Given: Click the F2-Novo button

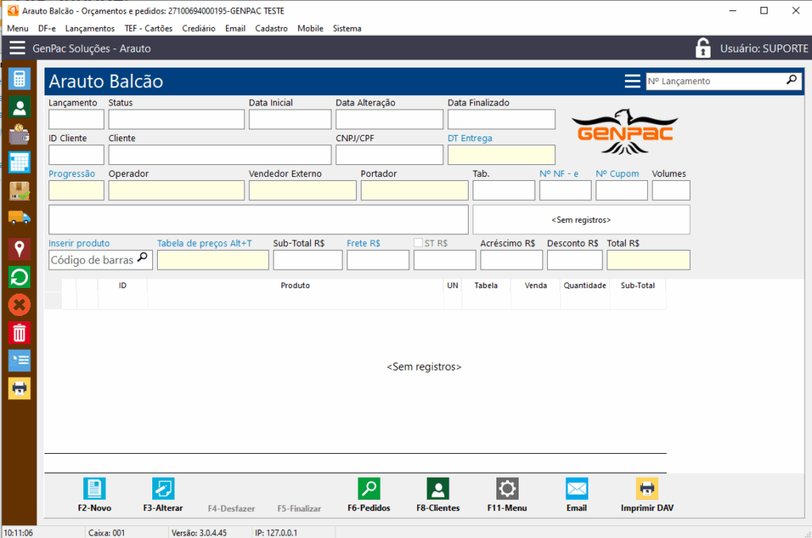Looking at the screenshot, I should 94,495.
